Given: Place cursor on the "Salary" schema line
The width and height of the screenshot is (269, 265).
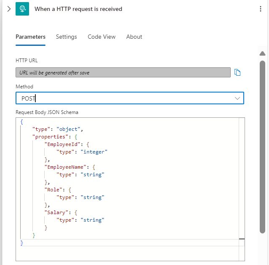Looking at the screenshot, I should pyautogui.click(x=61, y=212).
